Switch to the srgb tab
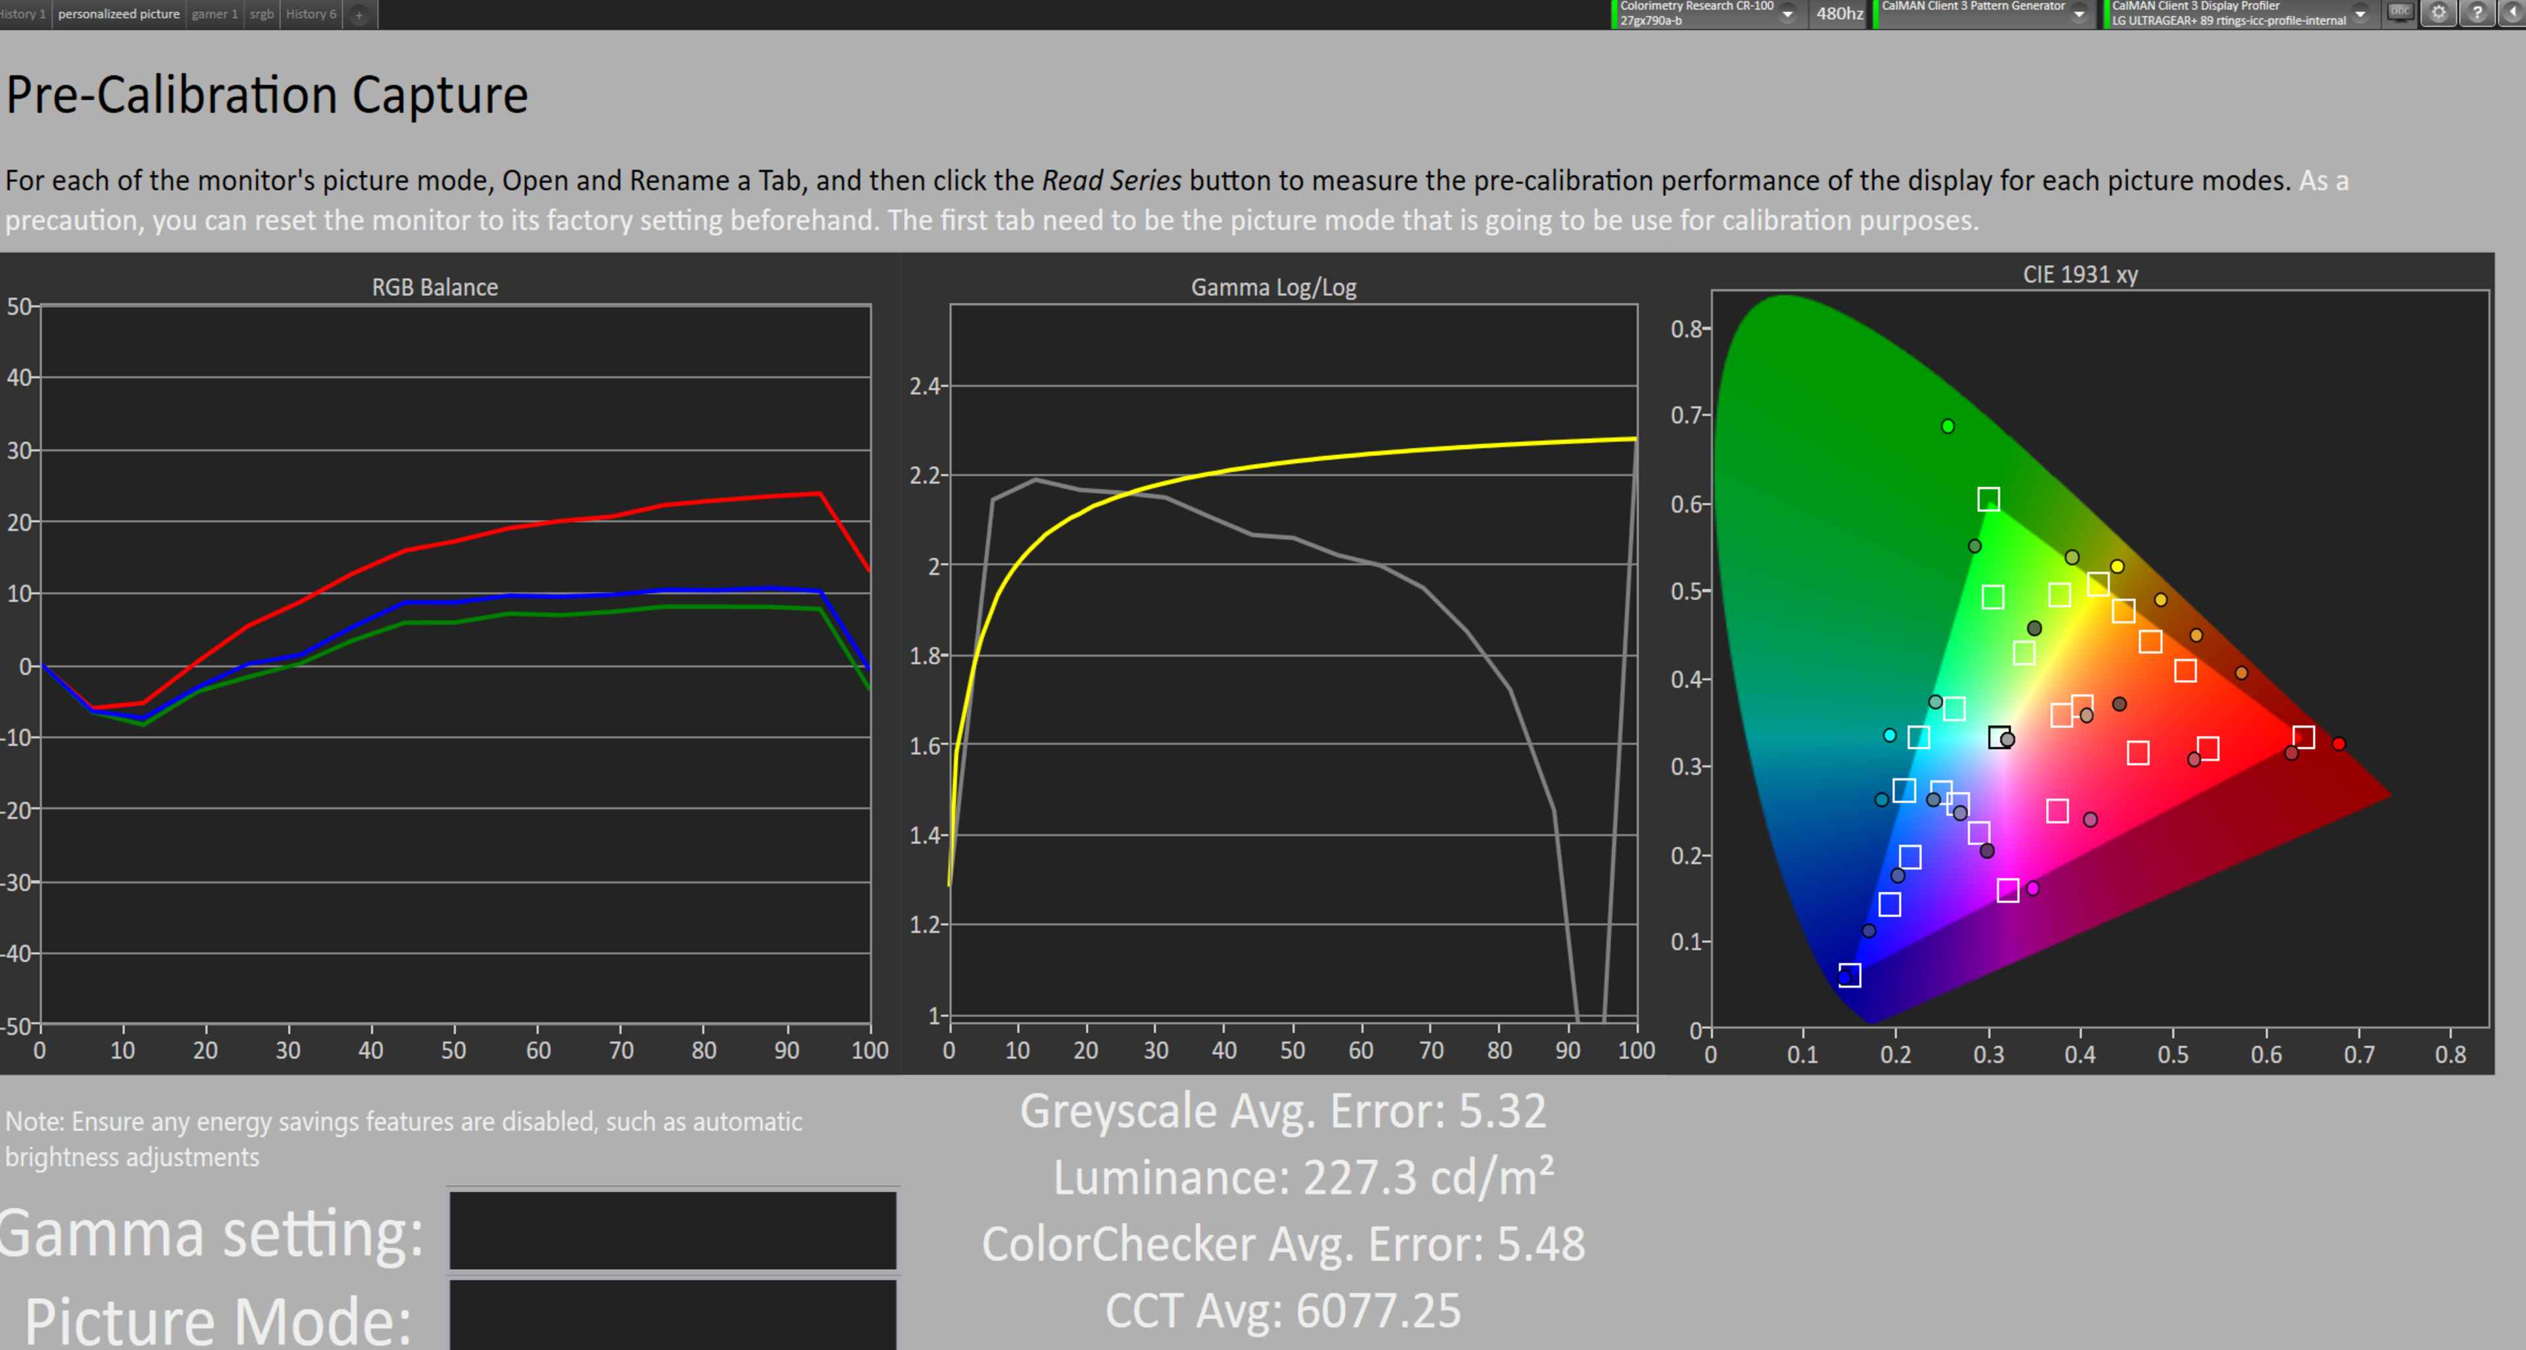The width and height of the screenshot is (2526, 1350). click(262, 14)
